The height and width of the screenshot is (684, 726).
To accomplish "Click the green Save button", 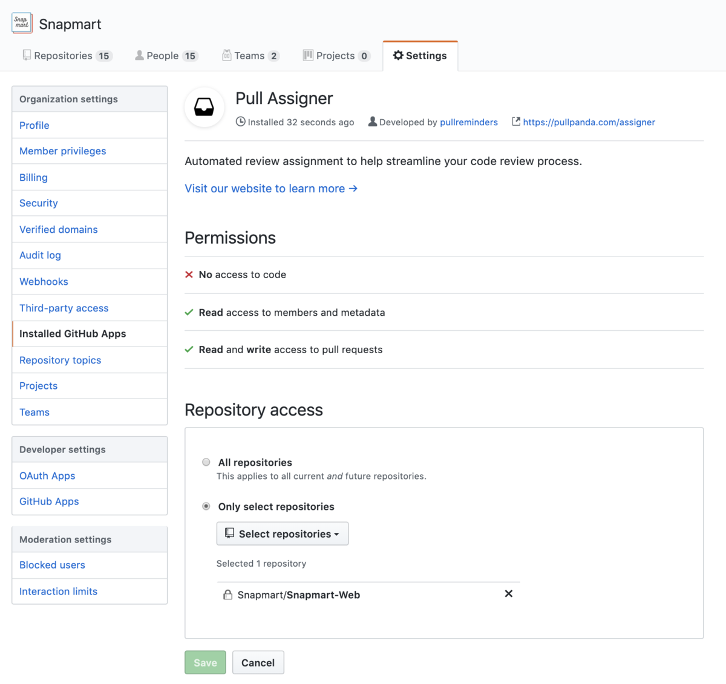I will (x=205, y=662).
